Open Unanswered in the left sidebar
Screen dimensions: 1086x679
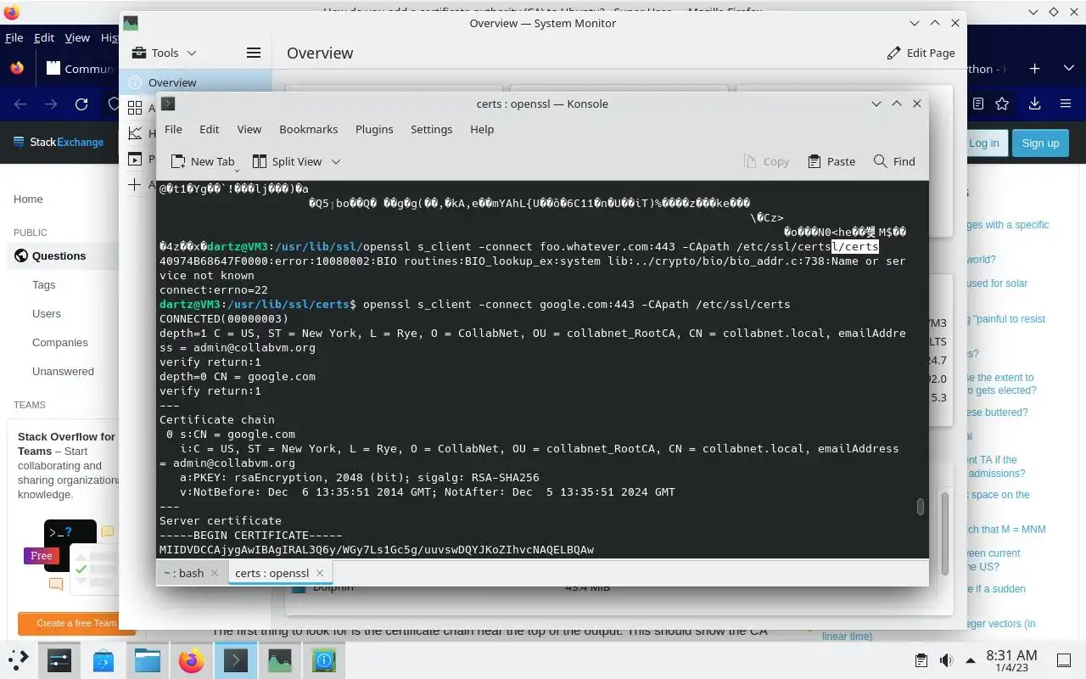pyautogui.click(x=63, y=372)
